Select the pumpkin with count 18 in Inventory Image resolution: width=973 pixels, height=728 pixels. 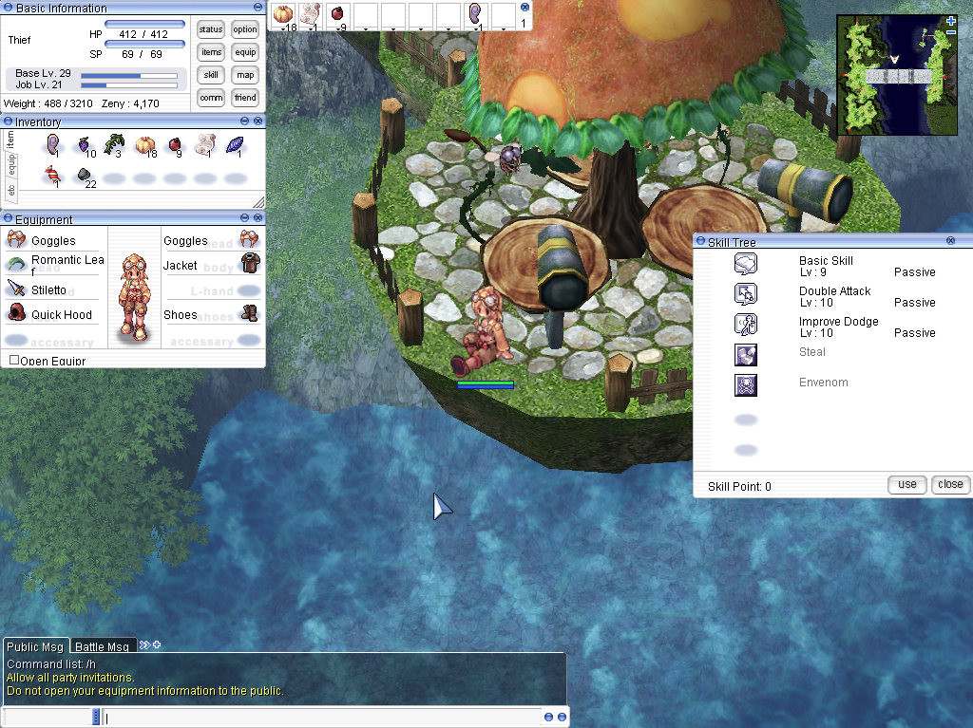pyautogui.click(x=145, y=146)
